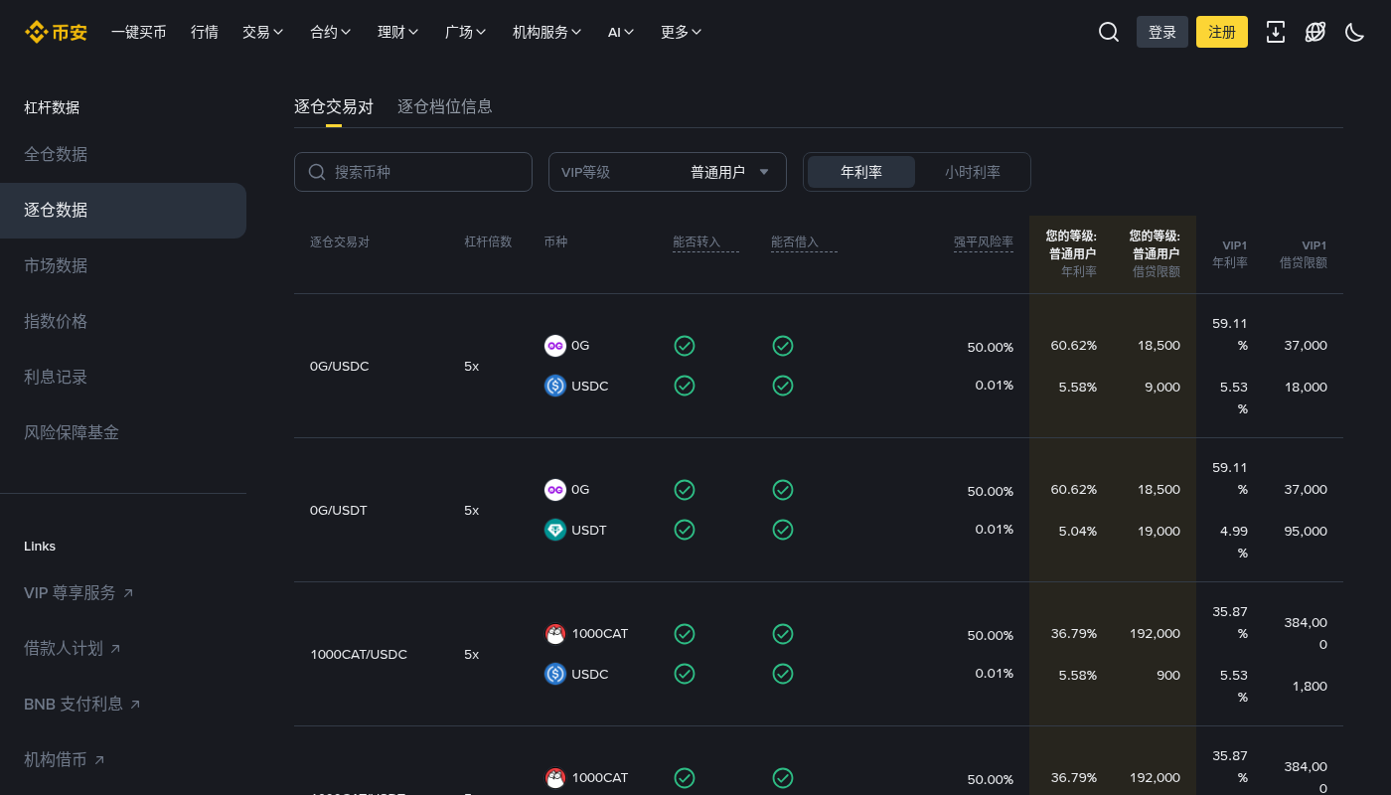1391x795 pixels.
Task: Click the USDC coin icon in 1000CAT/USDC row
Action: 555,674
